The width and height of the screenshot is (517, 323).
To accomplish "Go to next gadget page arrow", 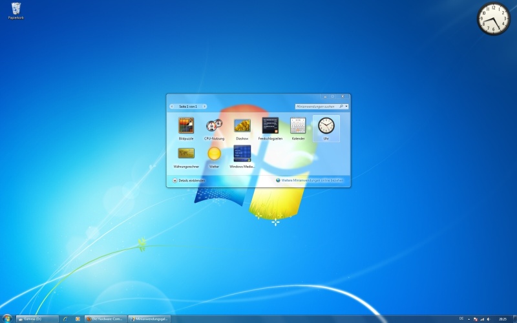I will [x=204, y=107].
